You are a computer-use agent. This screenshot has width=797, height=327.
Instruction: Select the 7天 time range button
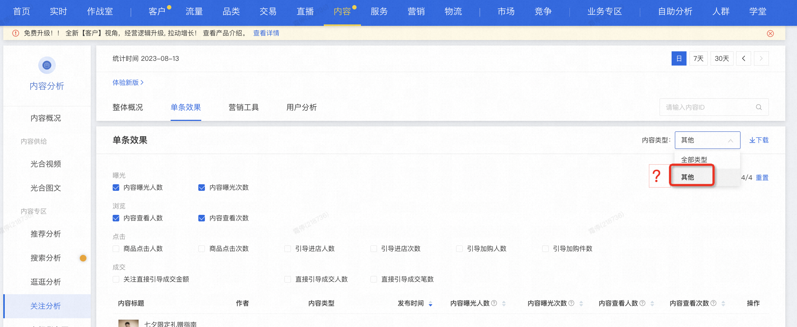[x=699, y=58]
